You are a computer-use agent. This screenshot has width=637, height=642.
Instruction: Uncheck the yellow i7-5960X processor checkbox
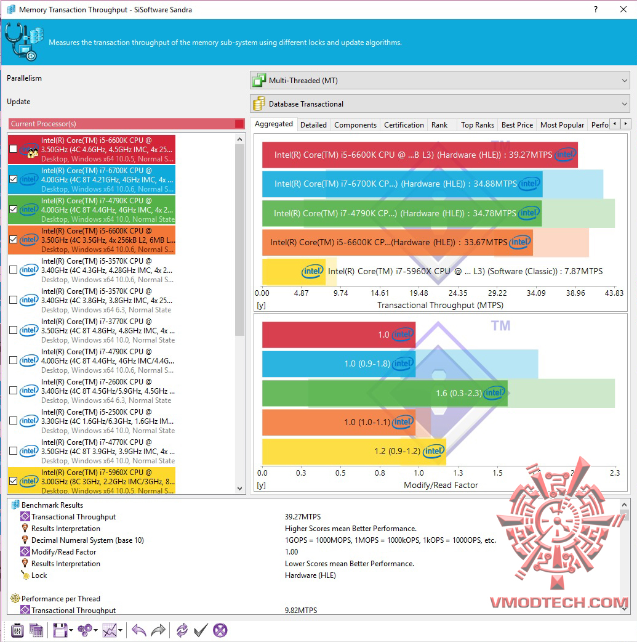[x=13, y=481]
